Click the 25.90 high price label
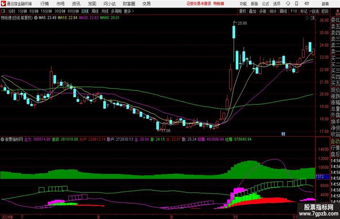The height and width of the screenshot is (219, 340). (x=242, y=23)
